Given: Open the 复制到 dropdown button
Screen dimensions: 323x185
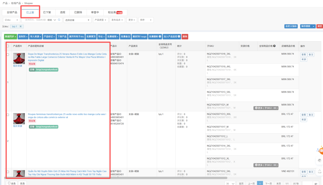Looking at the screenshot, I should [x=23, y=36].
